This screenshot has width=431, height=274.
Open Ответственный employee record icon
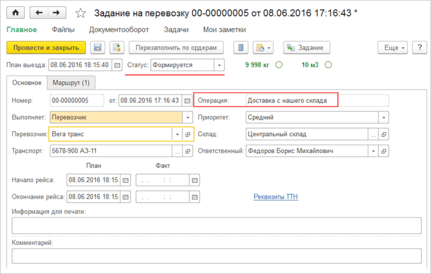click(x=384, y=151)
